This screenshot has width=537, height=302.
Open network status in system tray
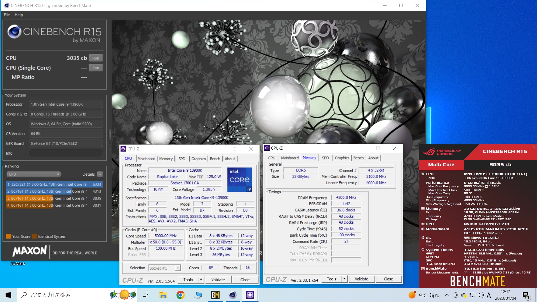pyautogui.click(x=472, y=295)
